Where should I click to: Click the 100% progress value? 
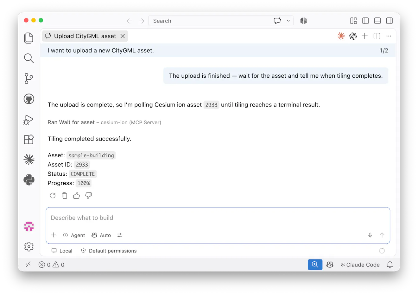pyautogui.click(x=84, y=183)
